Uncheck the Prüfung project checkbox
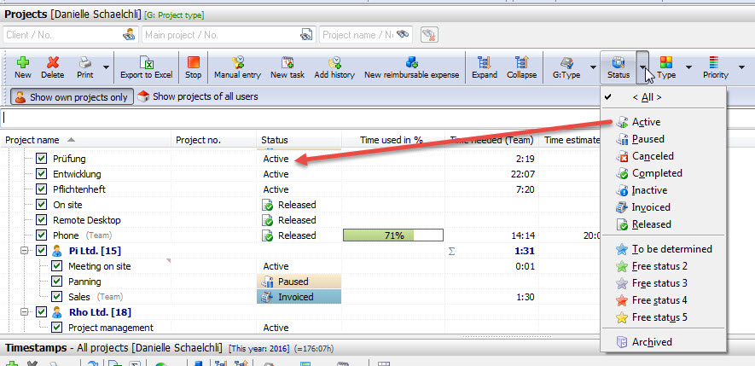The width and height of the screenshot is (755, 366). (42, 159)
